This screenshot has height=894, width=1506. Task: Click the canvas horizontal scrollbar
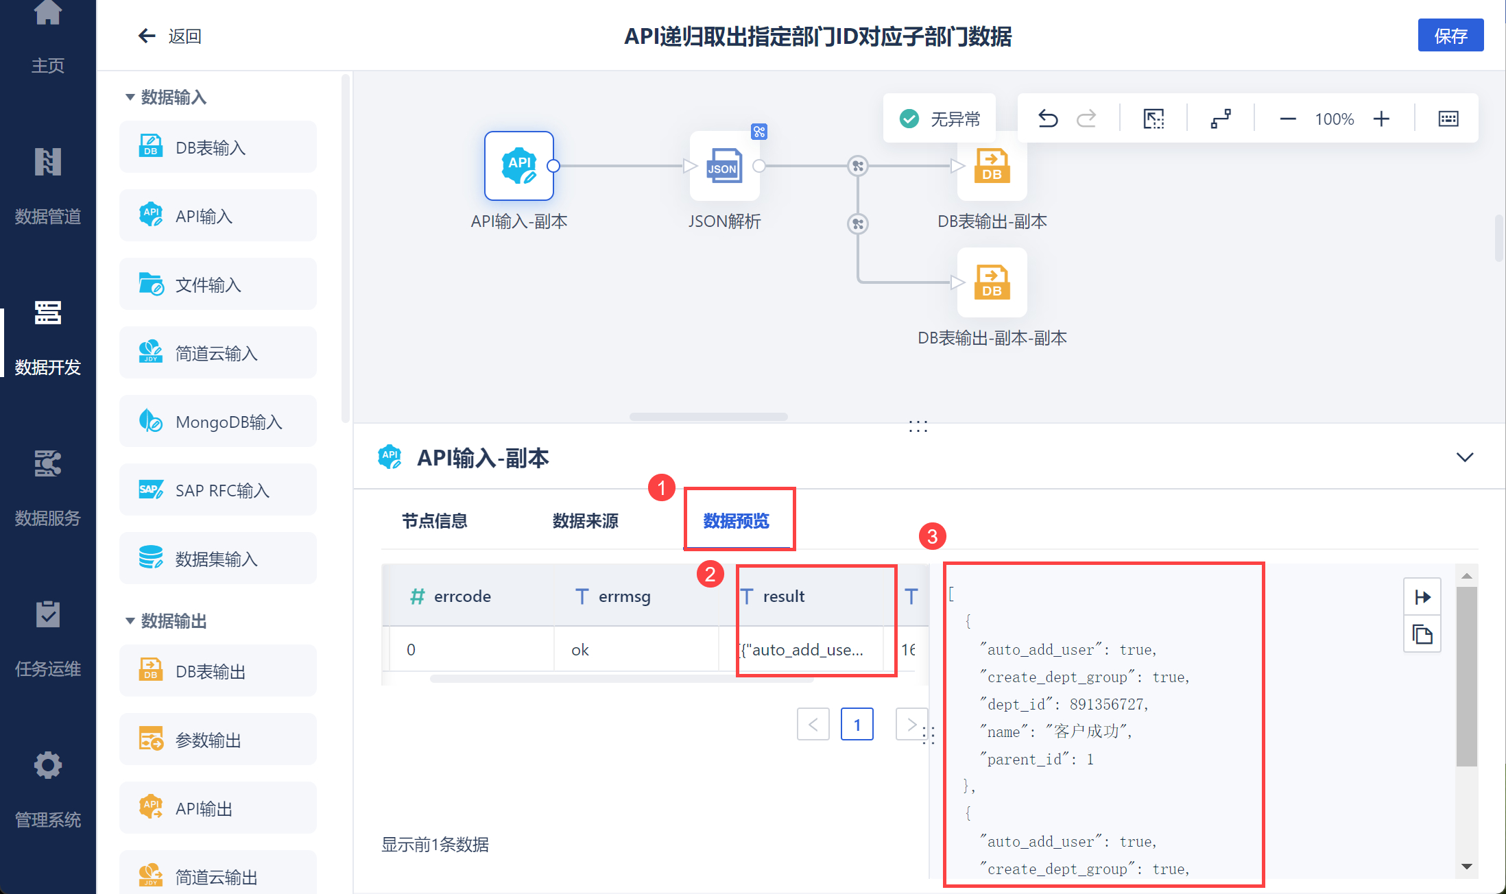point(708,417)
